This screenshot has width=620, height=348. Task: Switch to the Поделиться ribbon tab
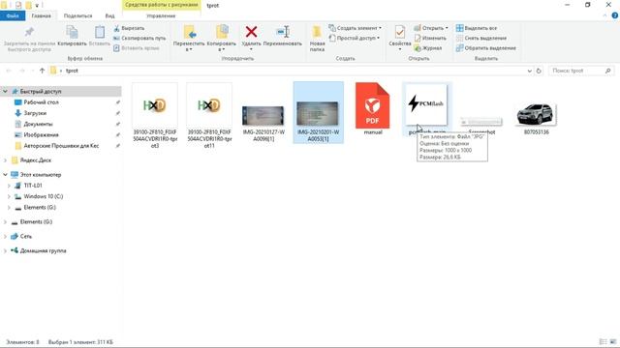tap(77, 15)
